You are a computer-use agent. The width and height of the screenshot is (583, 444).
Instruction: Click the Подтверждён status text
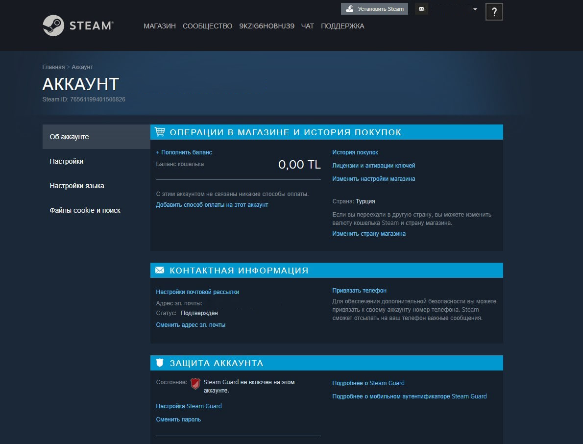[199, 313]
